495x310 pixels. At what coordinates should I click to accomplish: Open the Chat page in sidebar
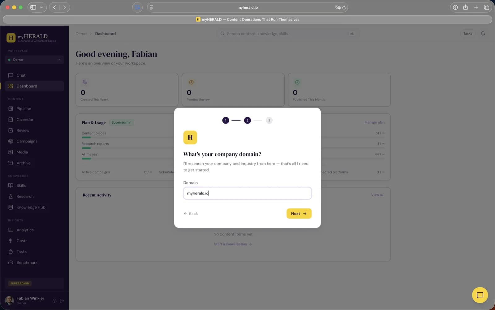pos(34,75)
